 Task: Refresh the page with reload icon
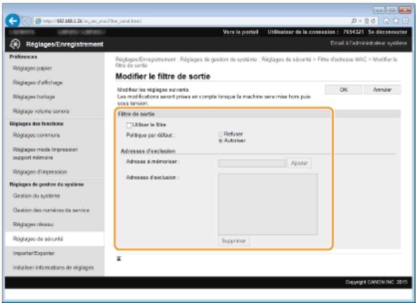pyautogui.click(x=373, y=21)
